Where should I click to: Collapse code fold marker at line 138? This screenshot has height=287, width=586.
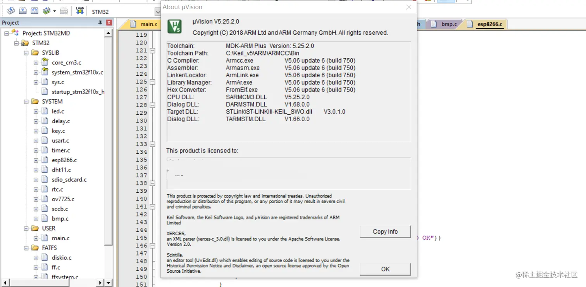[x=152, y=183]
